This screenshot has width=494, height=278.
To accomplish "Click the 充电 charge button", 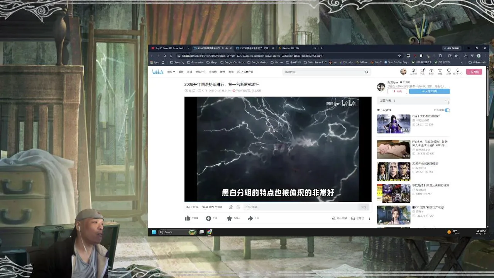I will click(x=397, y=92).
